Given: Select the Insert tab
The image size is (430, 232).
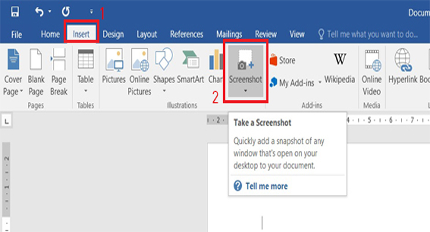Looking at the screenshot, I should 81,34.
